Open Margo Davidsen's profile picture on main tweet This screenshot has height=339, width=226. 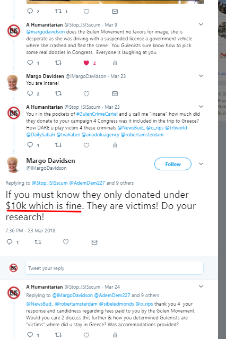13,165
